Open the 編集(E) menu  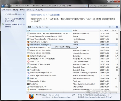pyautogui.click(x=15, y=10)
